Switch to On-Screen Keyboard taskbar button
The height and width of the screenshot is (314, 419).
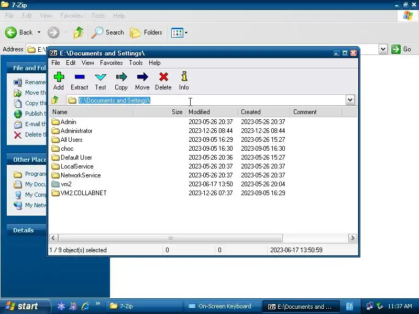pos(222,306)
